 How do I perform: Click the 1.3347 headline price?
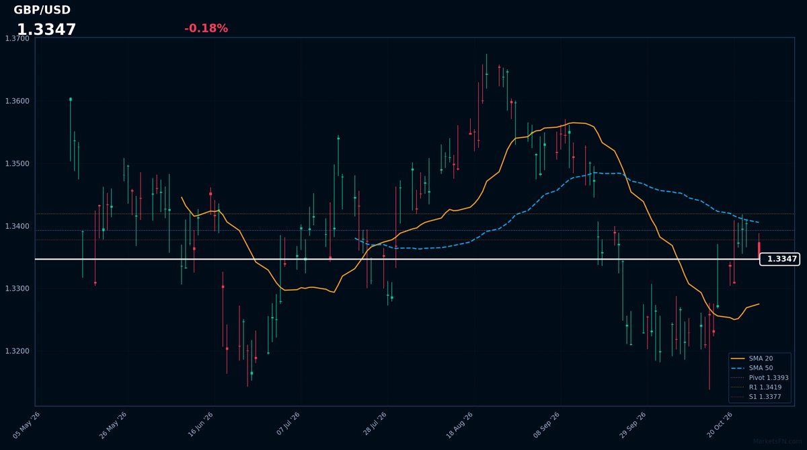coord(46,30)
